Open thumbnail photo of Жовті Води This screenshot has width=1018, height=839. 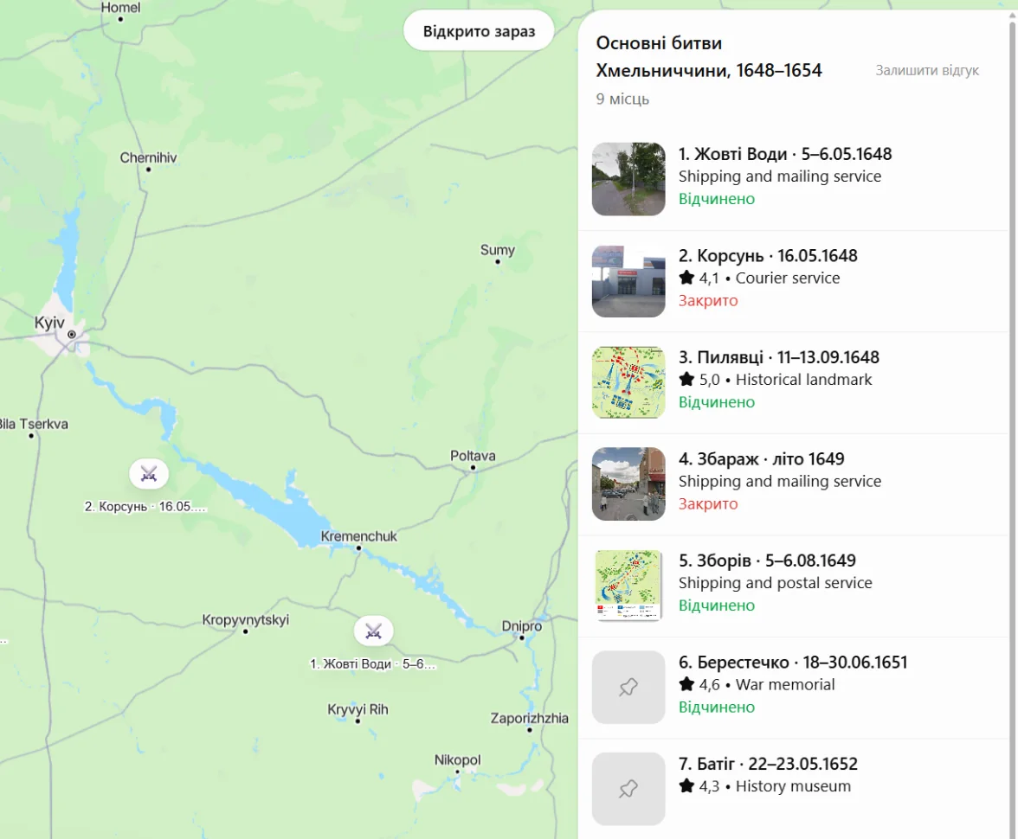628,179
